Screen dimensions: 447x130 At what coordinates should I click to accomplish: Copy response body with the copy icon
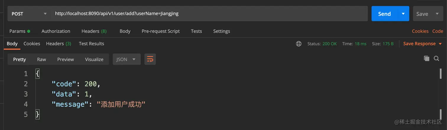[427, 58]
